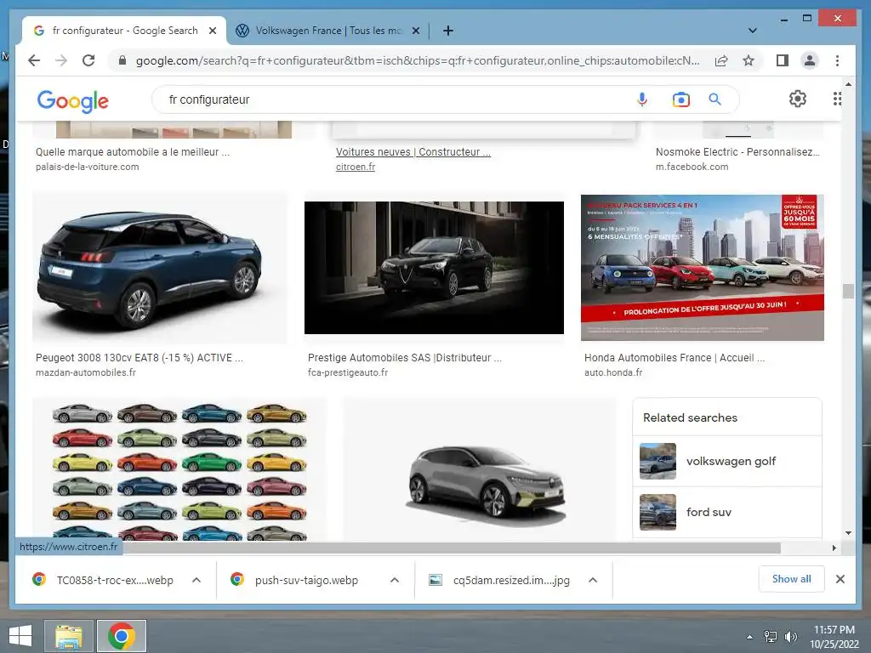
Task: Go back to the previous page
Action: [x=34, y=60]
